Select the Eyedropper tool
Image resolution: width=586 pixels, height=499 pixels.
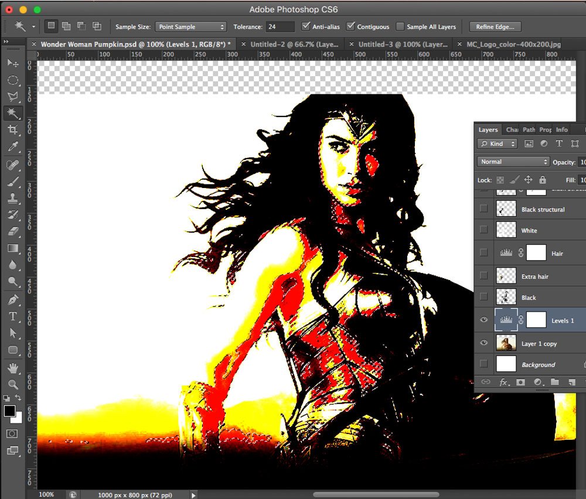tap(13, 146)
